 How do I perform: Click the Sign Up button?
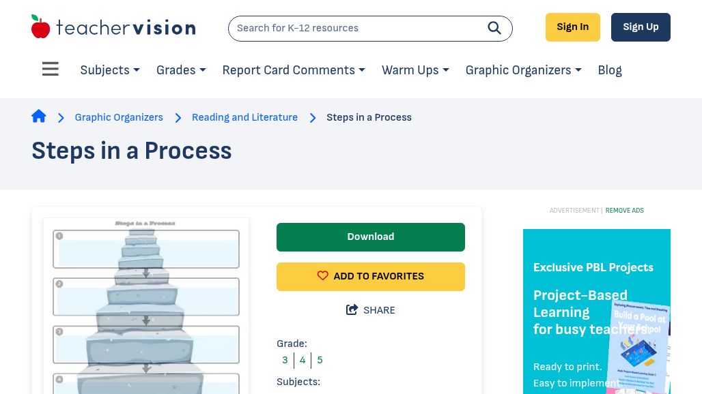point(640,27)
